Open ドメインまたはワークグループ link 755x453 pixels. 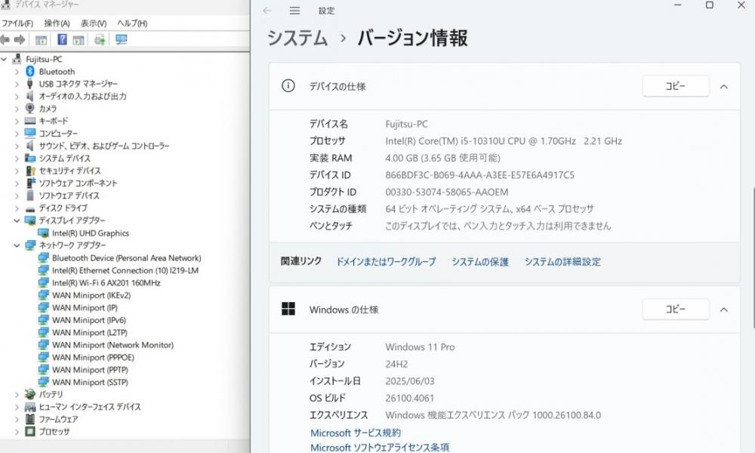pos(386,261)
